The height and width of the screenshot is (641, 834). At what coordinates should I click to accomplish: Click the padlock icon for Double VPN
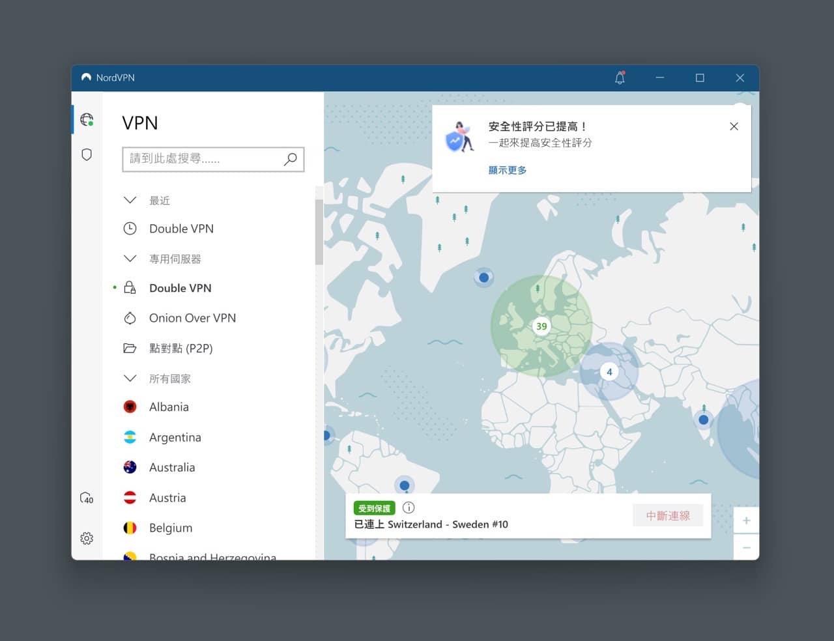coord(130,288)
